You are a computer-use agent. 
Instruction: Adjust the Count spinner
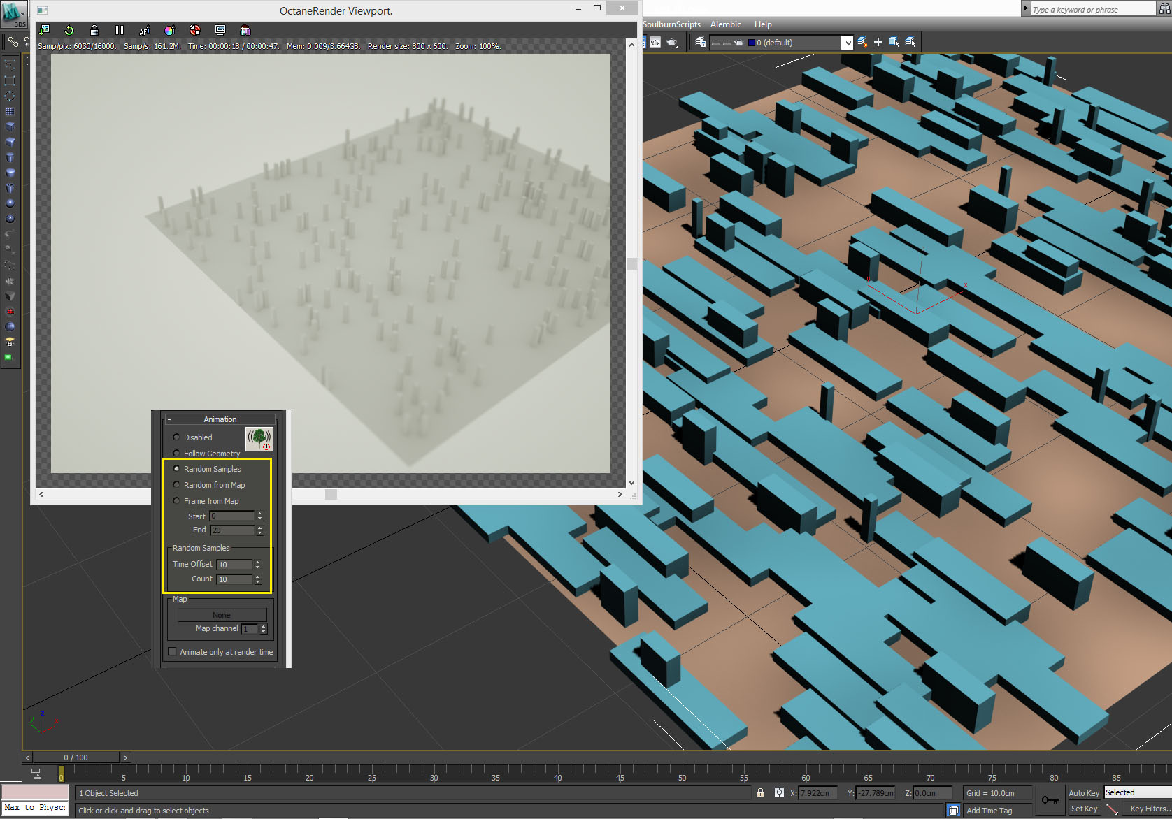[x=258, y=579]
